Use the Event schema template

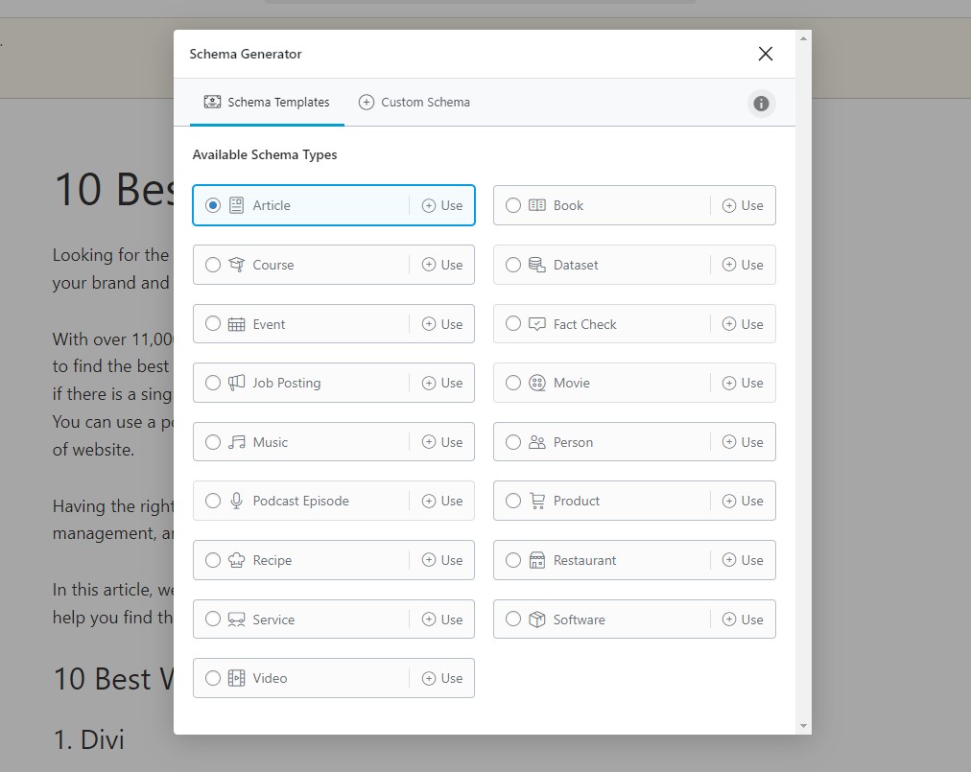coord(442,324)
